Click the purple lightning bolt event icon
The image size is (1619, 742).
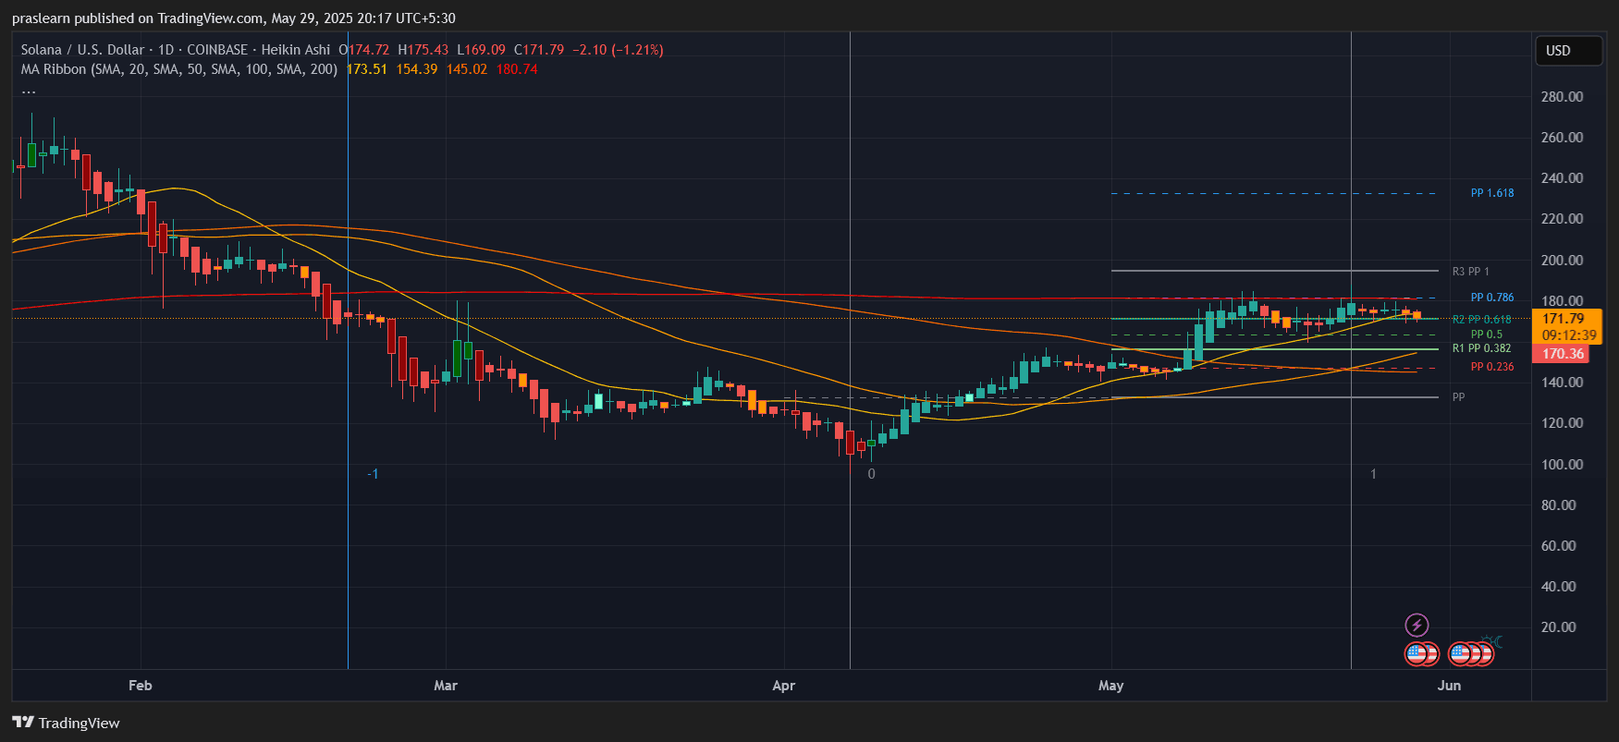click(x=1417, y=625)
